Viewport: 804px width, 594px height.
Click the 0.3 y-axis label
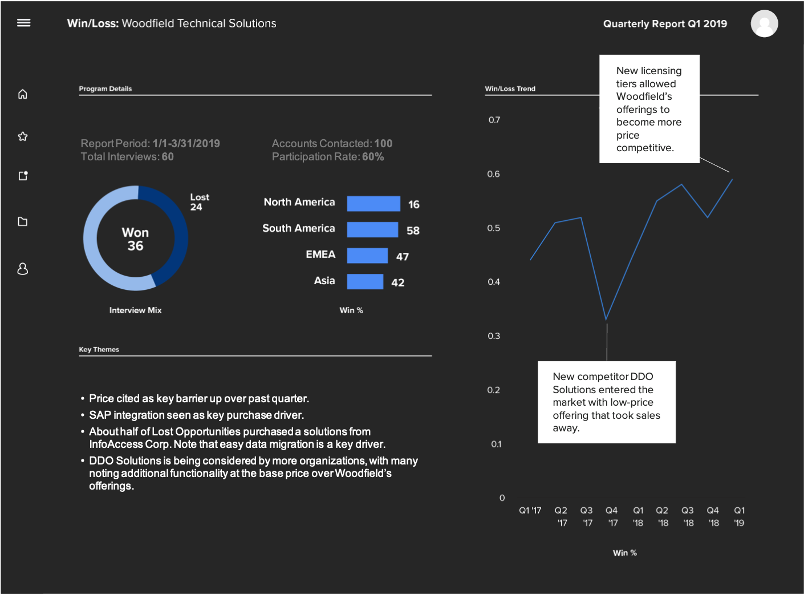click(494, 336)
